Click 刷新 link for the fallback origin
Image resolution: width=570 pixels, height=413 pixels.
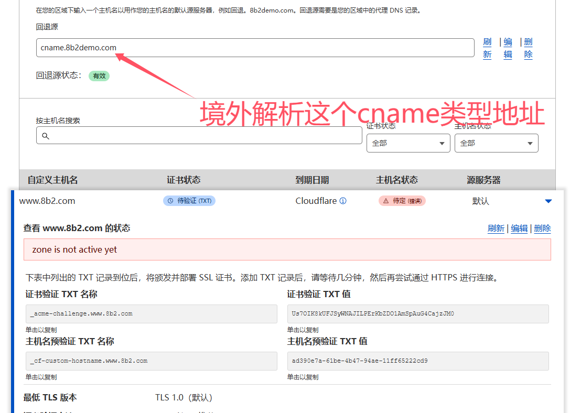tap(487, 48)
